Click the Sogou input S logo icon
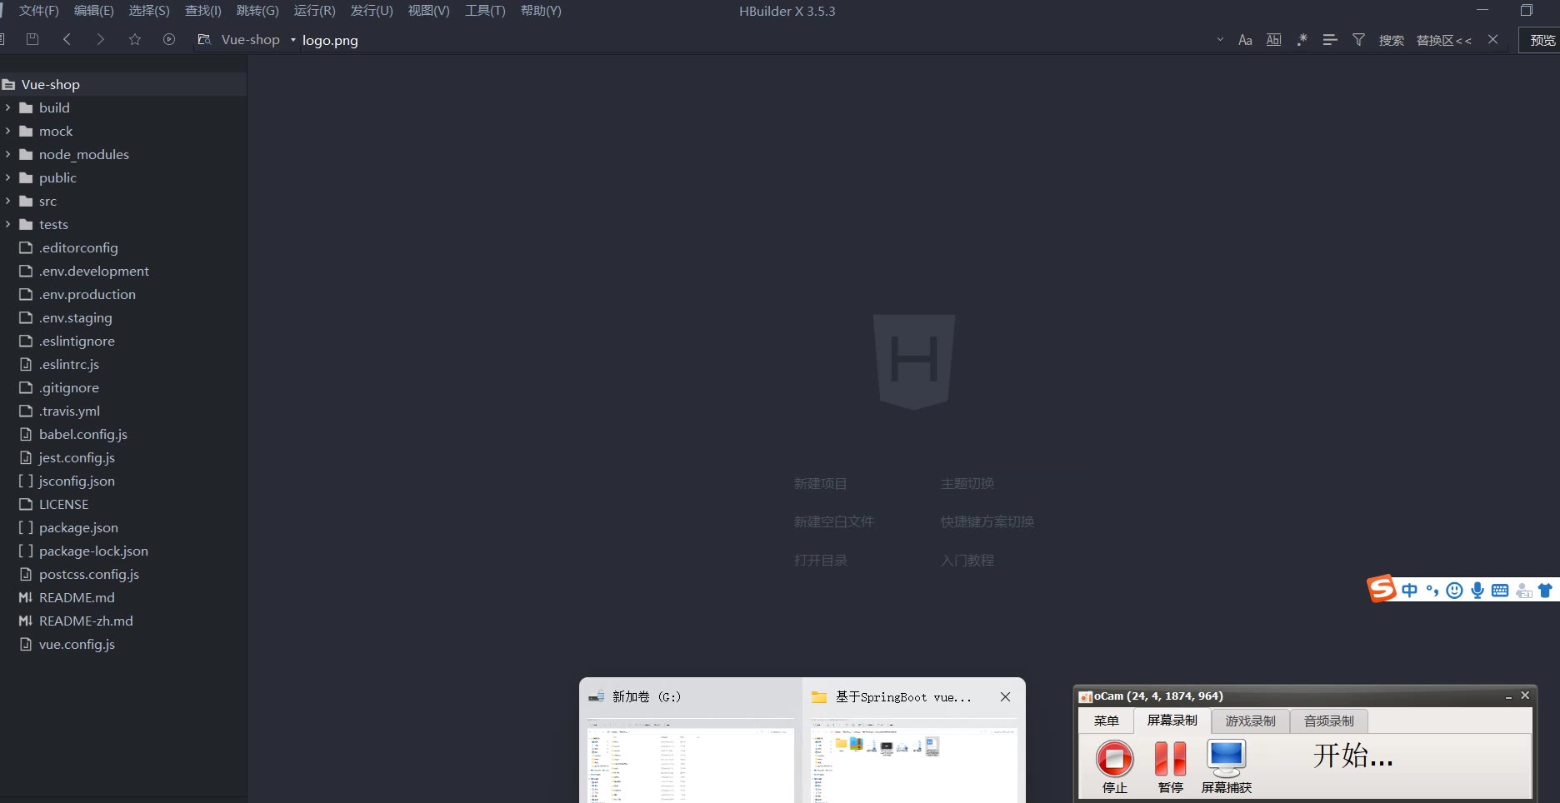 coord(1382,589)
